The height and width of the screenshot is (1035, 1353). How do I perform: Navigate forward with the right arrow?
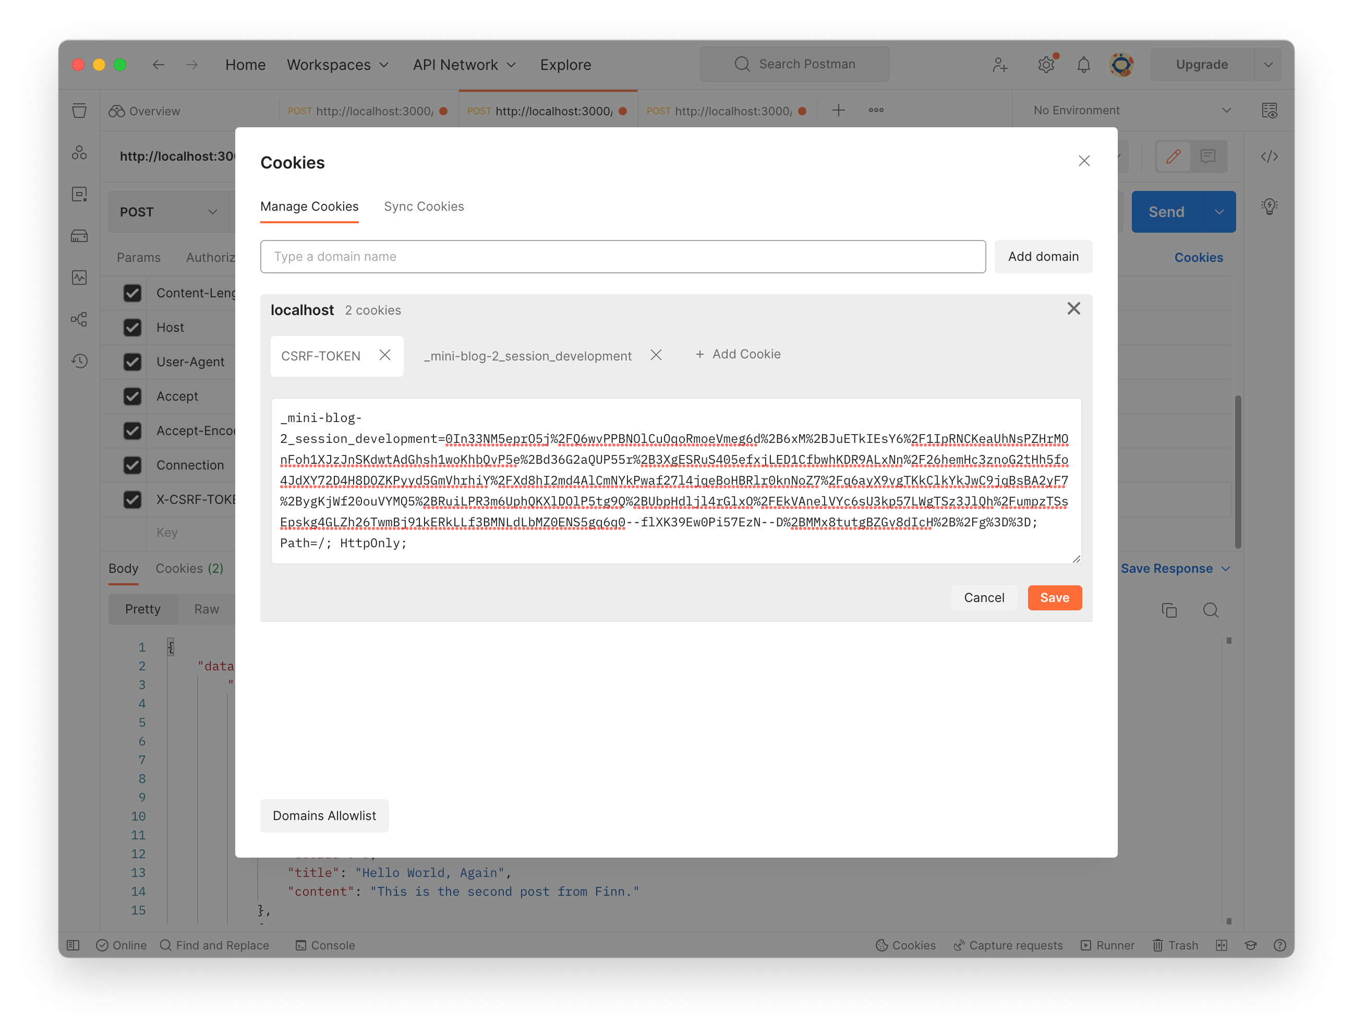click(192, 65)
